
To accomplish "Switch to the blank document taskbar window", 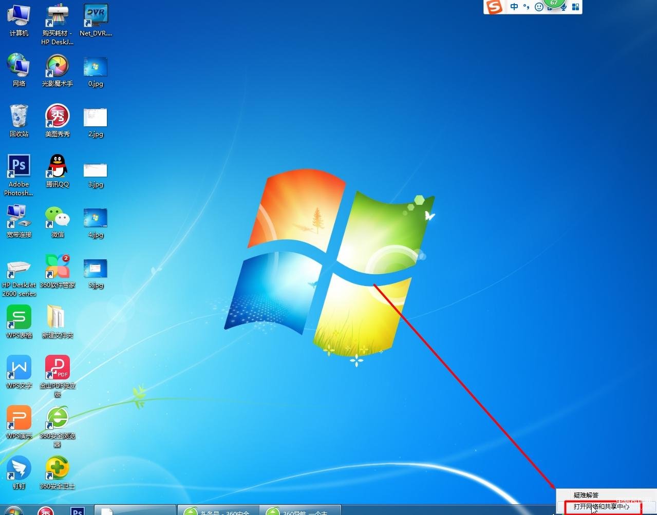I will (x=136, y=510).
